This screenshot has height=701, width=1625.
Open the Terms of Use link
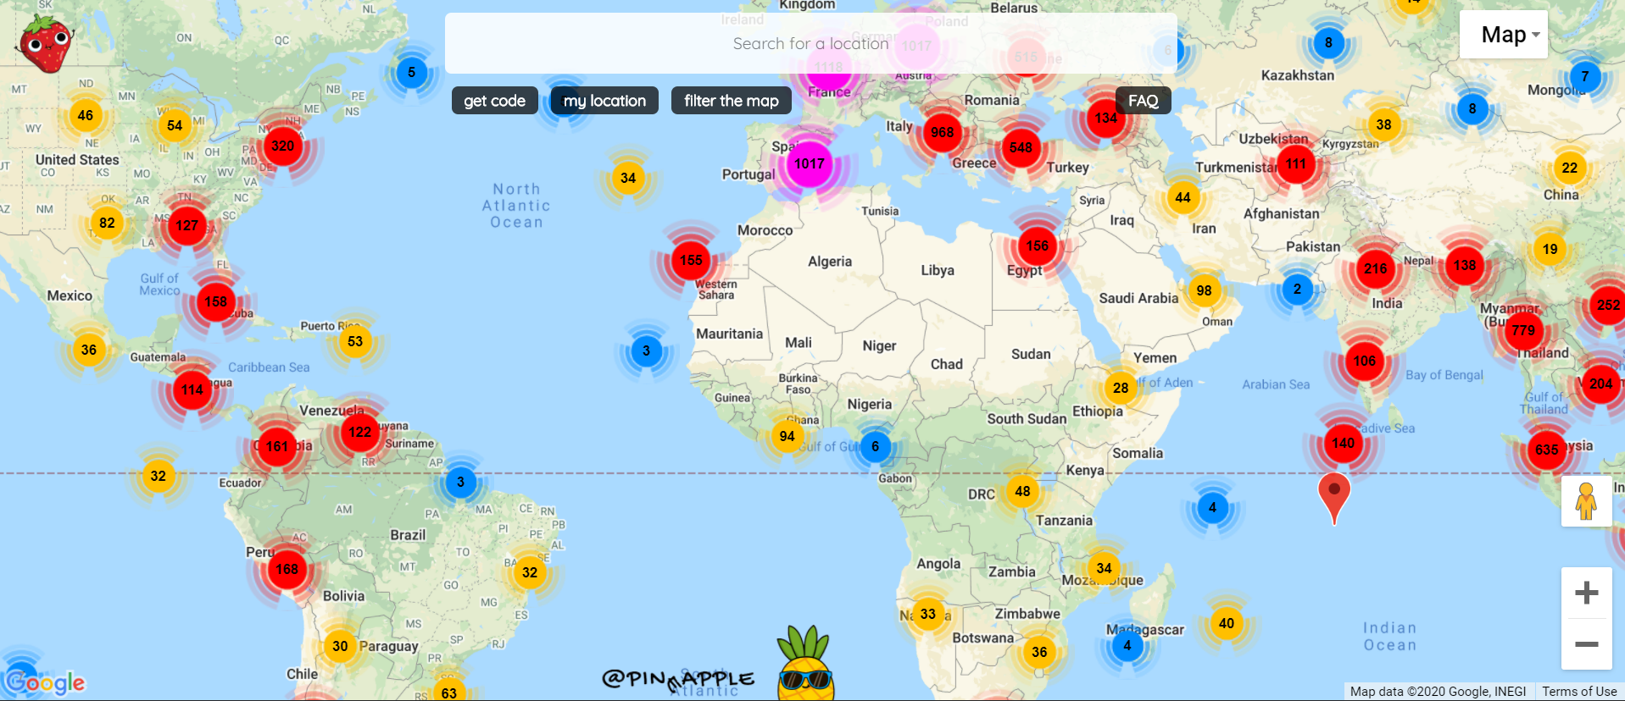1579,692
